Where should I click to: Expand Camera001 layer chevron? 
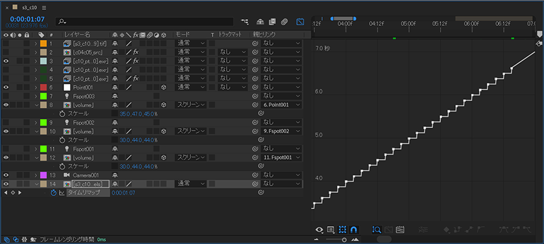(x=35, y=175)
